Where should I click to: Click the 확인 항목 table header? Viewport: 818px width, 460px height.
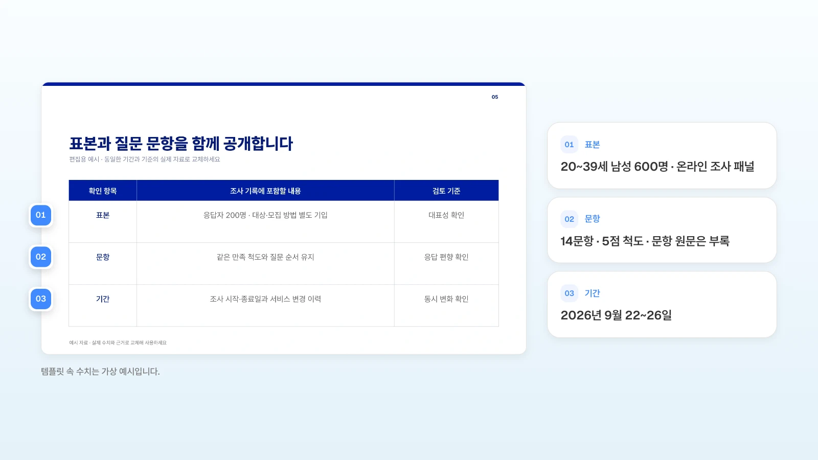pyautogui.click(x=103, y=191)
